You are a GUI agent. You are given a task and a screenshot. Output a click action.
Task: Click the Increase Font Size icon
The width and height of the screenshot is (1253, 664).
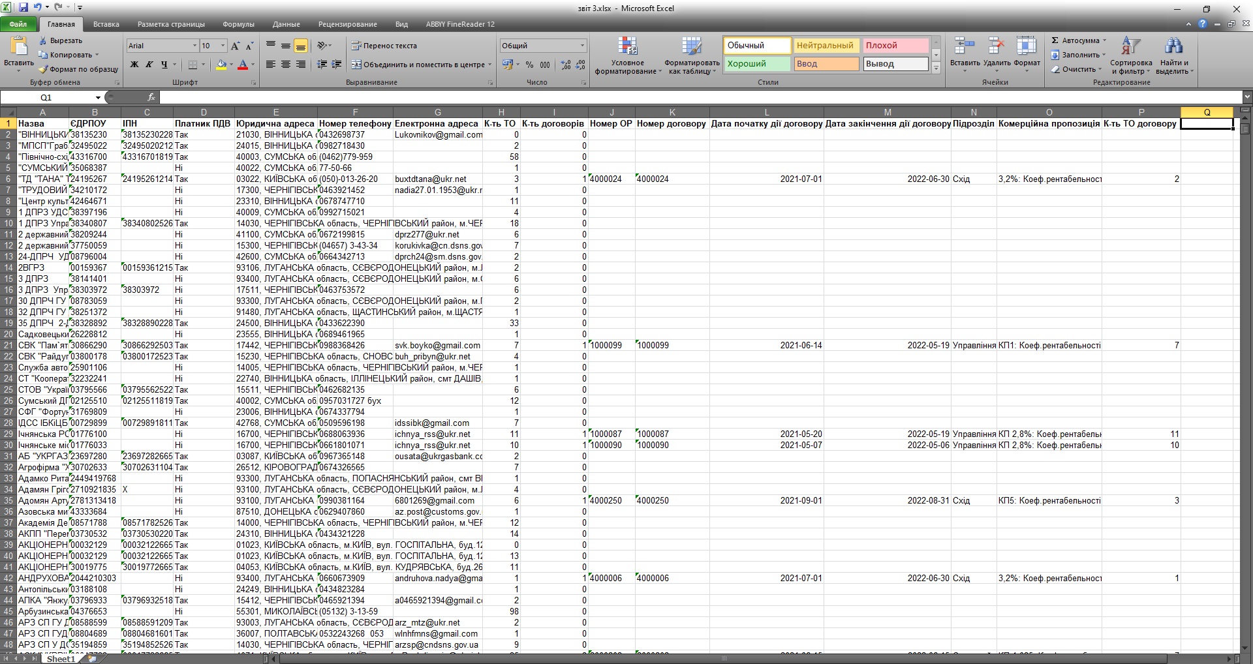(x=236, y=46)
